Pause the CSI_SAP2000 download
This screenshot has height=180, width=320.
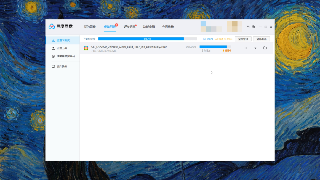click(x=246, y=48)
